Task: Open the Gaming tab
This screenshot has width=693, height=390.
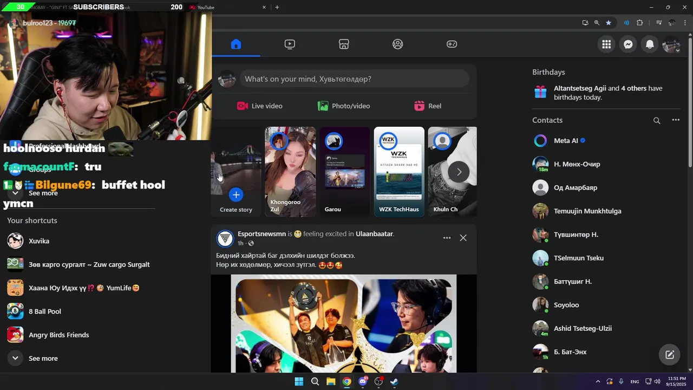Action: pyautogui.click(x=452, y=44)
